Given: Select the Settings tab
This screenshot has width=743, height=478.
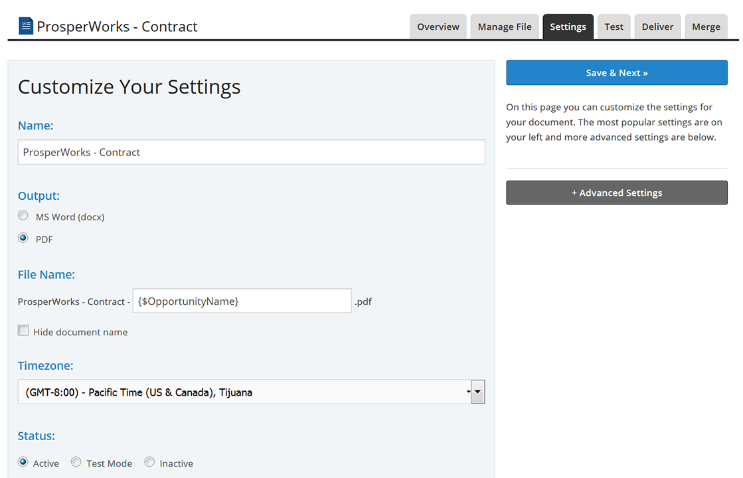Looking at the screenshot, I should [x=568, y=27].
